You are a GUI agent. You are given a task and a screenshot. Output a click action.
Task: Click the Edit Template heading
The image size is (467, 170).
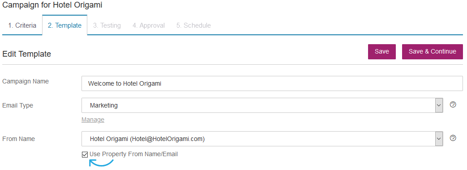(26, 54)
